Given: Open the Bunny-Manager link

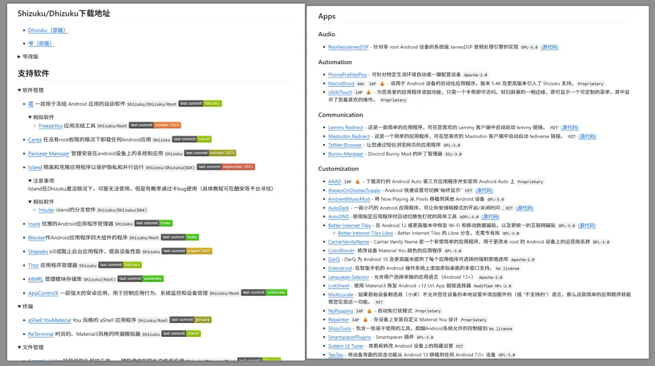Looking at the screenshot, I should point(346,154).
